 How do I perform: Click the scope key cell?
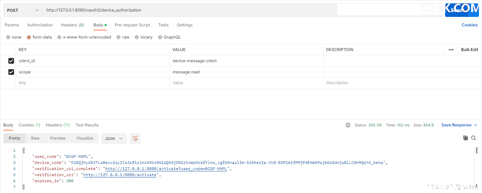pos(92,72)
